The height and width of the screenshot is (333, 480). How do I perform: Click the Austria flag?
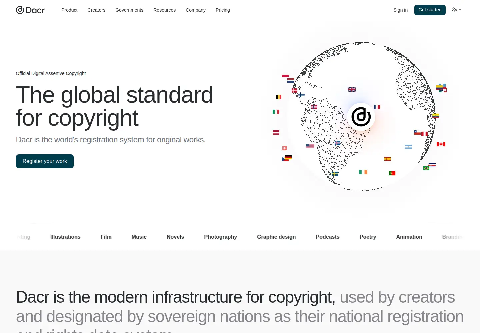click(276, 132)
